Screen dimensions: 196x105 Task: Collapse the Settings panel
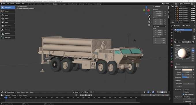point(175,81)
